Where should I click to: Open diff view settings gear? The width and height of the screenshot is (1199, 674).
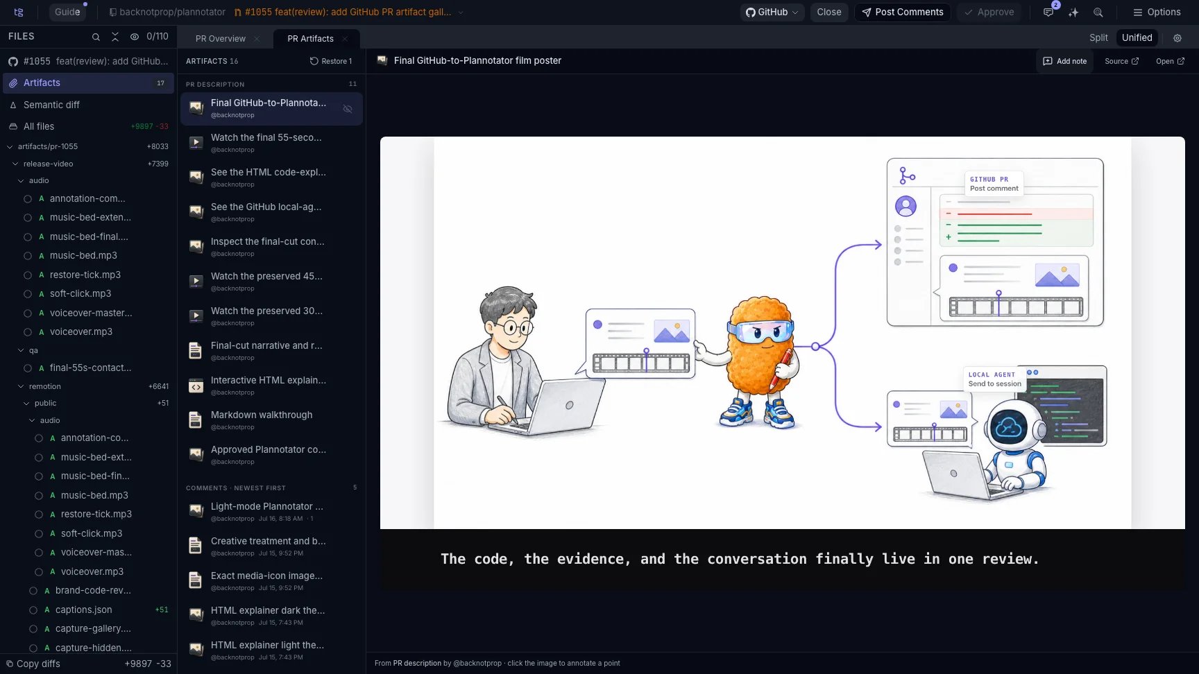(1177, 38)
